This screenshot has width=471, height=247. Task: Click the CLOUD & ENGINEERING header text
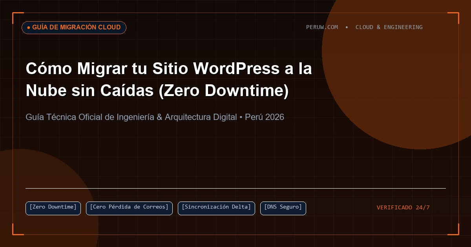point(389,27)
